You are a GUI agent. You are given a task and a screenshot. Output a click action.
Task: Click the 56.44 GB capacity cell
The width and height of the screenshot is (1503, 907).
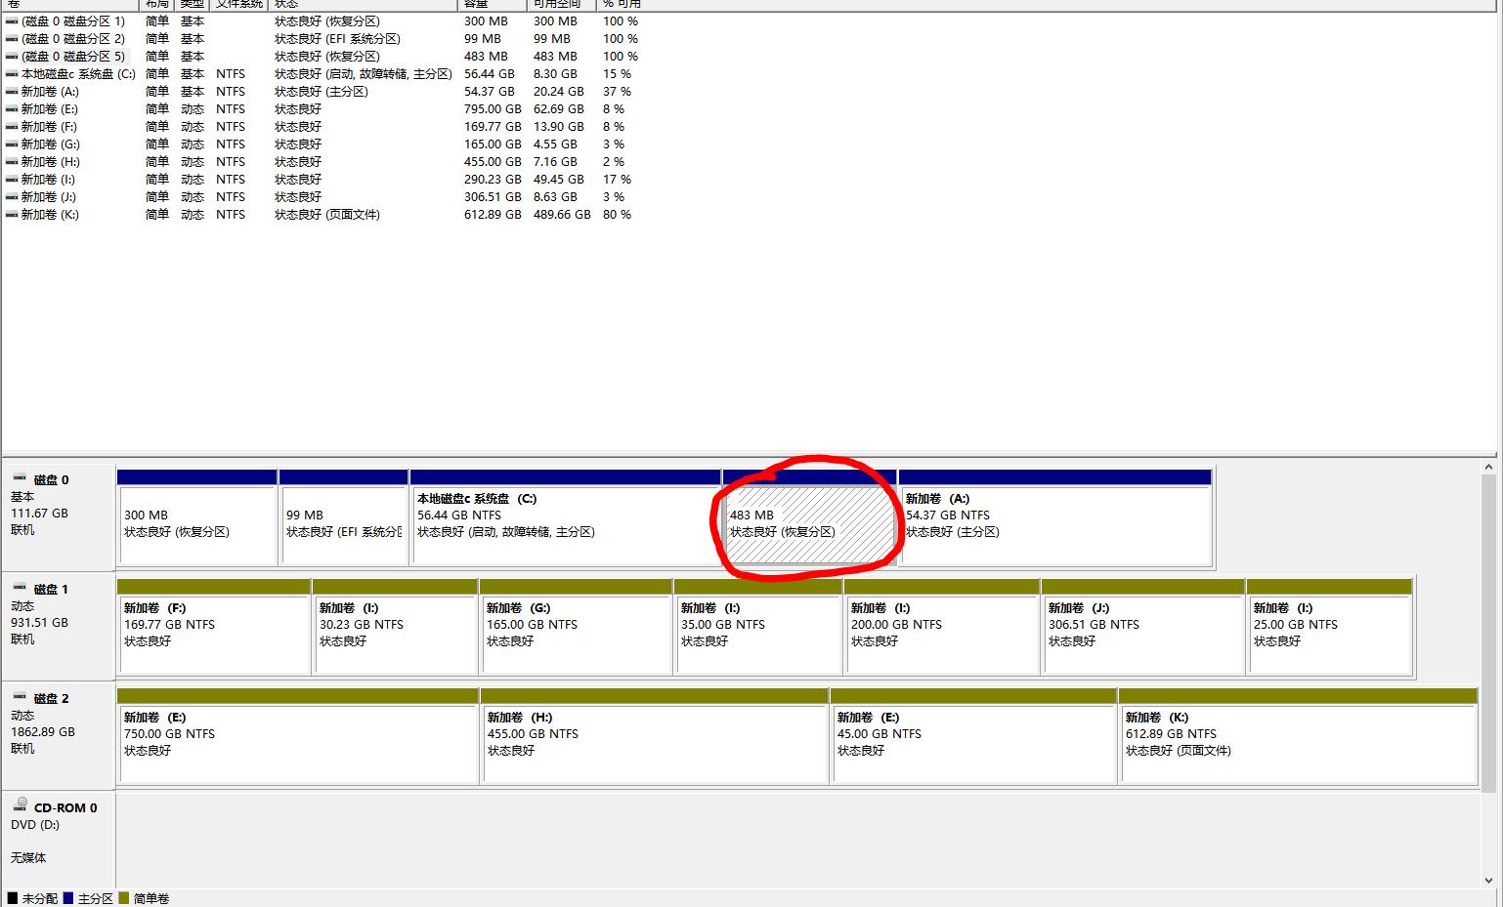click(x=490, y=73)
